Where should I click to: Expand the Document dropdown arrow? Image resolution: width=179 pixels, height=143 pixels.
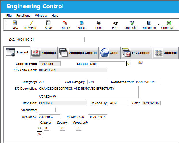(159, 24)
